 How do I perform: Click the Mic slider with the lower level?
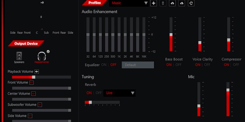pos(199,99)
